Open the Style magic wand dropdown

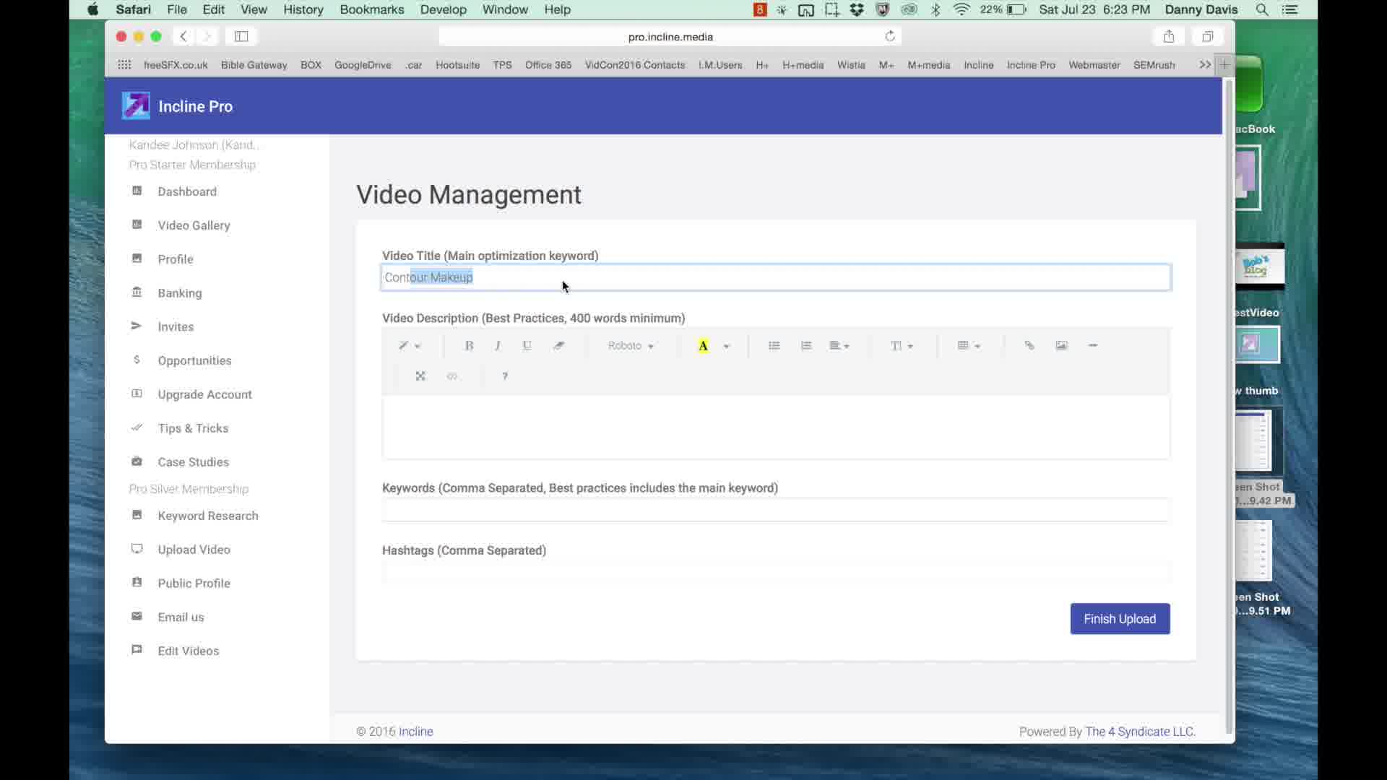410,346
